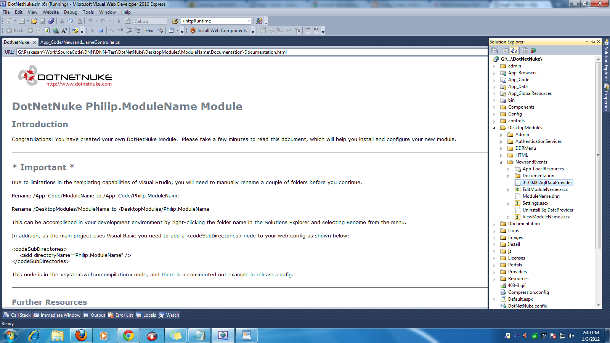The image size is (610, 343).
Task: Click the browser Stop icon
Action: pos(39,30)
